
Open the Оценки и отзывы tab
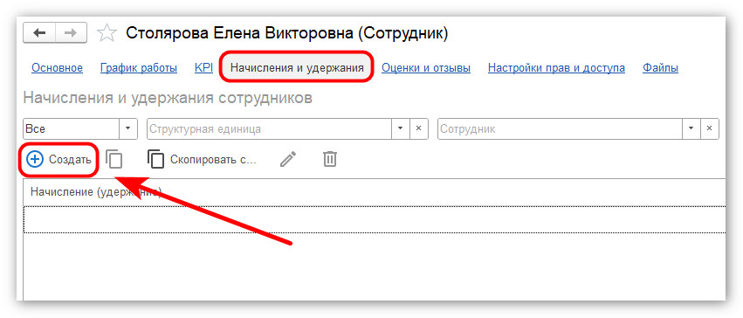(426, 68)
